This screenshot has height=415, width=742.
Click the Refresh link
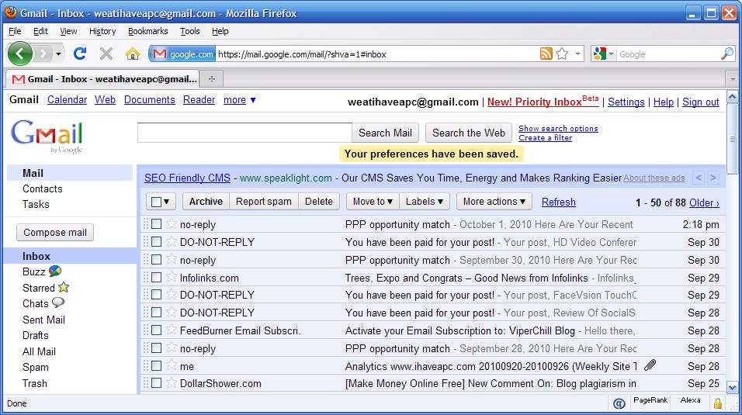pyautogui.click(x=558, y=202)
